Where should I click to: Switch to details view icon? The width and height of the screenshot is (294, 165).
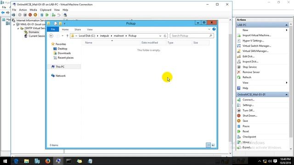point(208,145)
